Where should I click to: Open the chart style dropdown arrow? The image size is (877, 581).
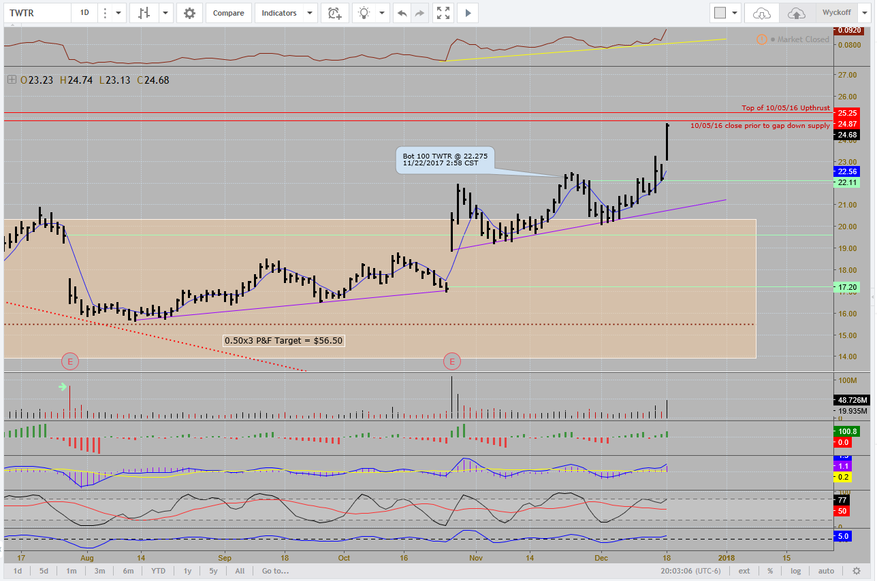(x=165, y=13)
